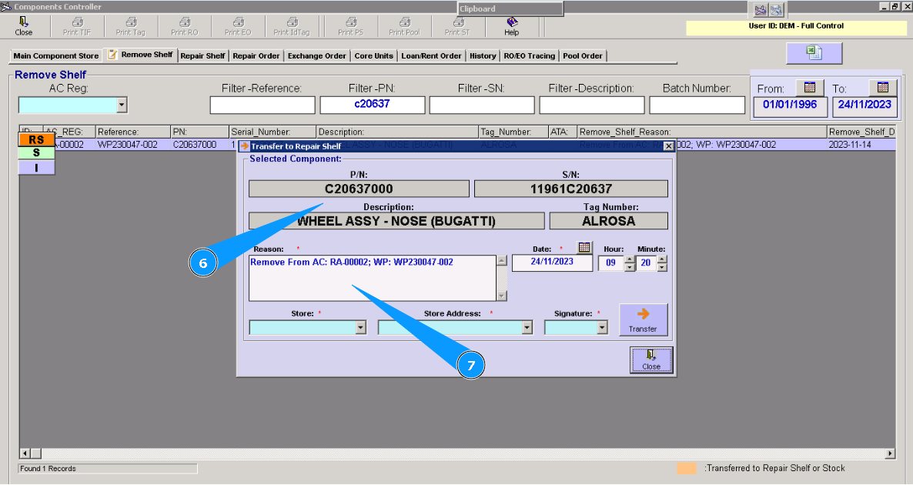
Task: Close the Transfer to Repair Shelf dialog with X
Action: [x=668, y=146]
